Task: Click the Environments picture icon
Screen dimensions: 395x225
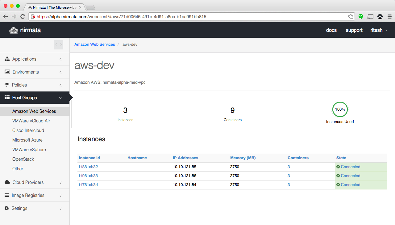Action: tap(7, 72)
